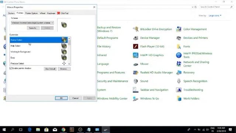
Task: Open Action Center notification icon
Action: [230, 130]
